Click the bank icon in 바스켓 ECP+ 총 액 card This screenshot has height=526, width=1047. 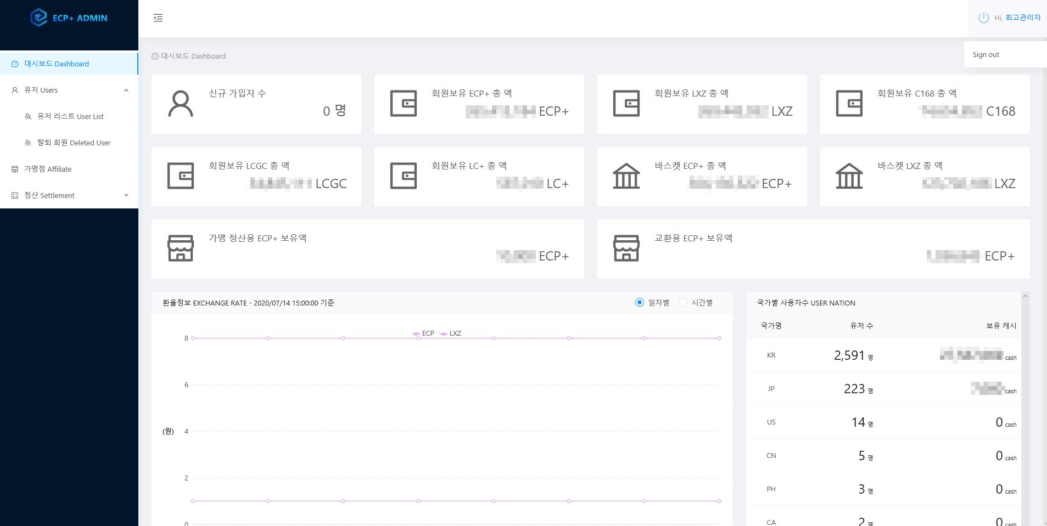click(x=626, y=176)
